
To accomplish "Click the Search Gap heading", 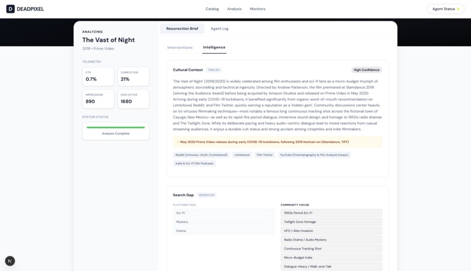I will tap(183, 195).
